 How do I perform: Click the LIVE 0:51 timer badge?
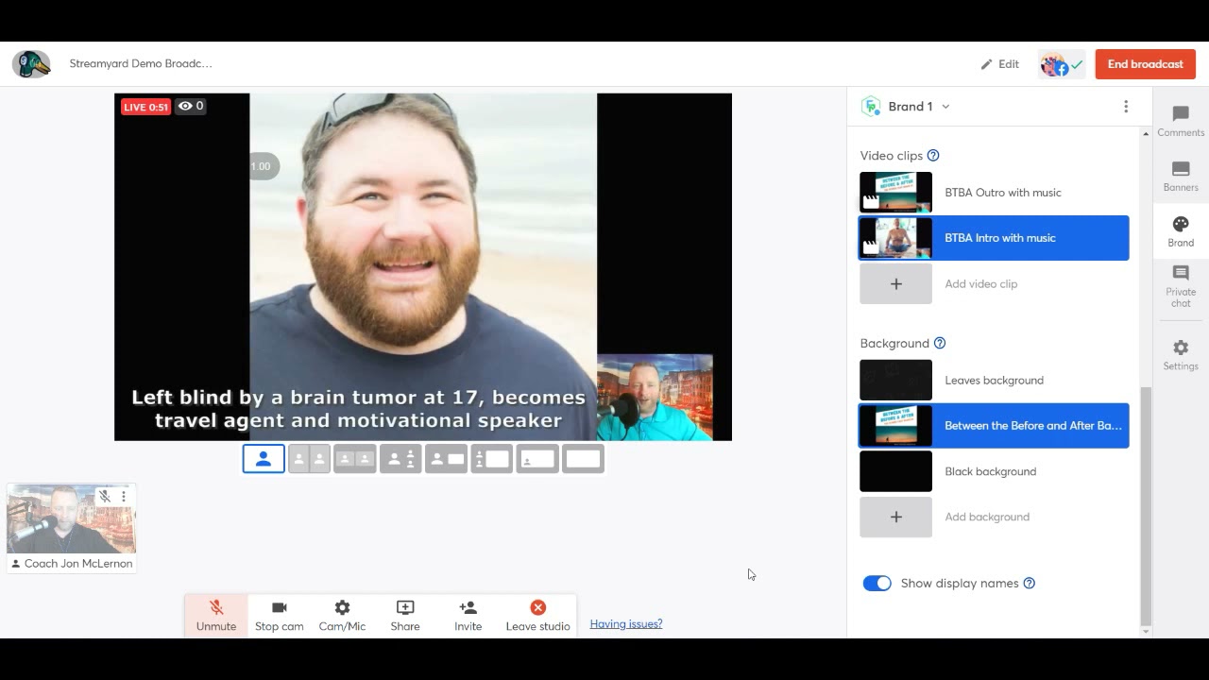point(145,107)
